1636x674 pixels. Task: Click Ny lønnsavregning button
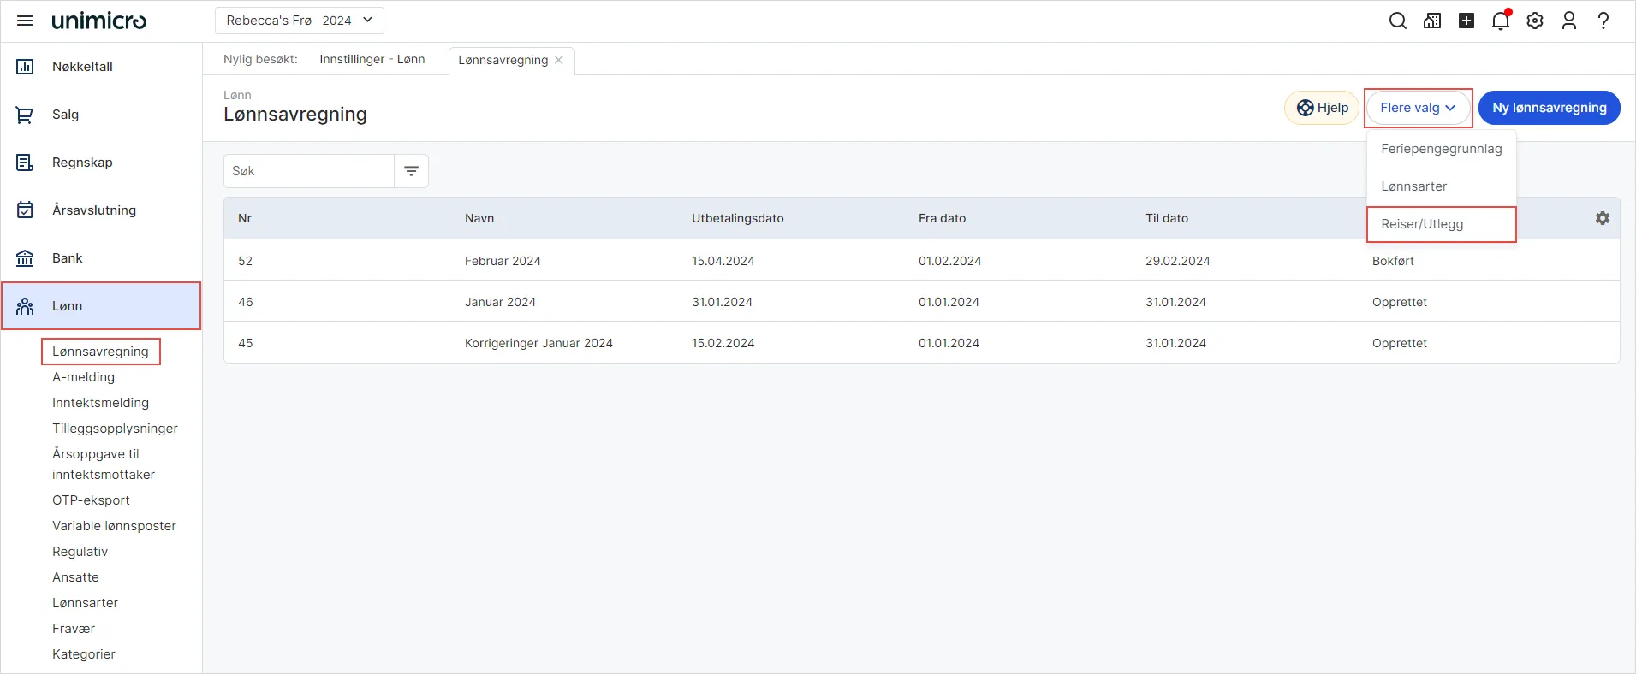pos(1549,108)
